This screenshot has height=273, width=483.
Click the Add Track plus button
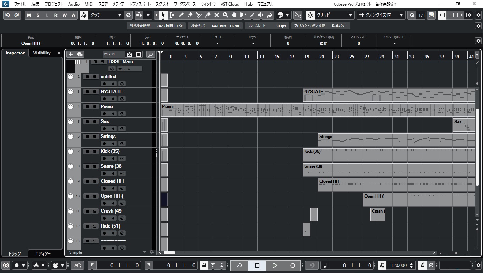tap(71, 54)
